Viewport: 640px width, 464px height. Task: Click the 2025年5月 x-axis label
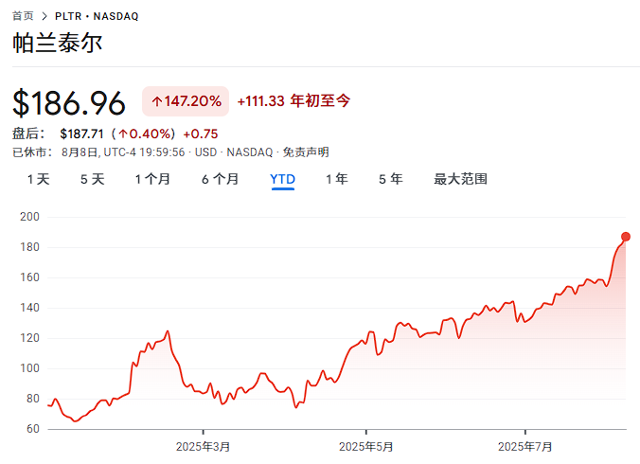point(365,446)
